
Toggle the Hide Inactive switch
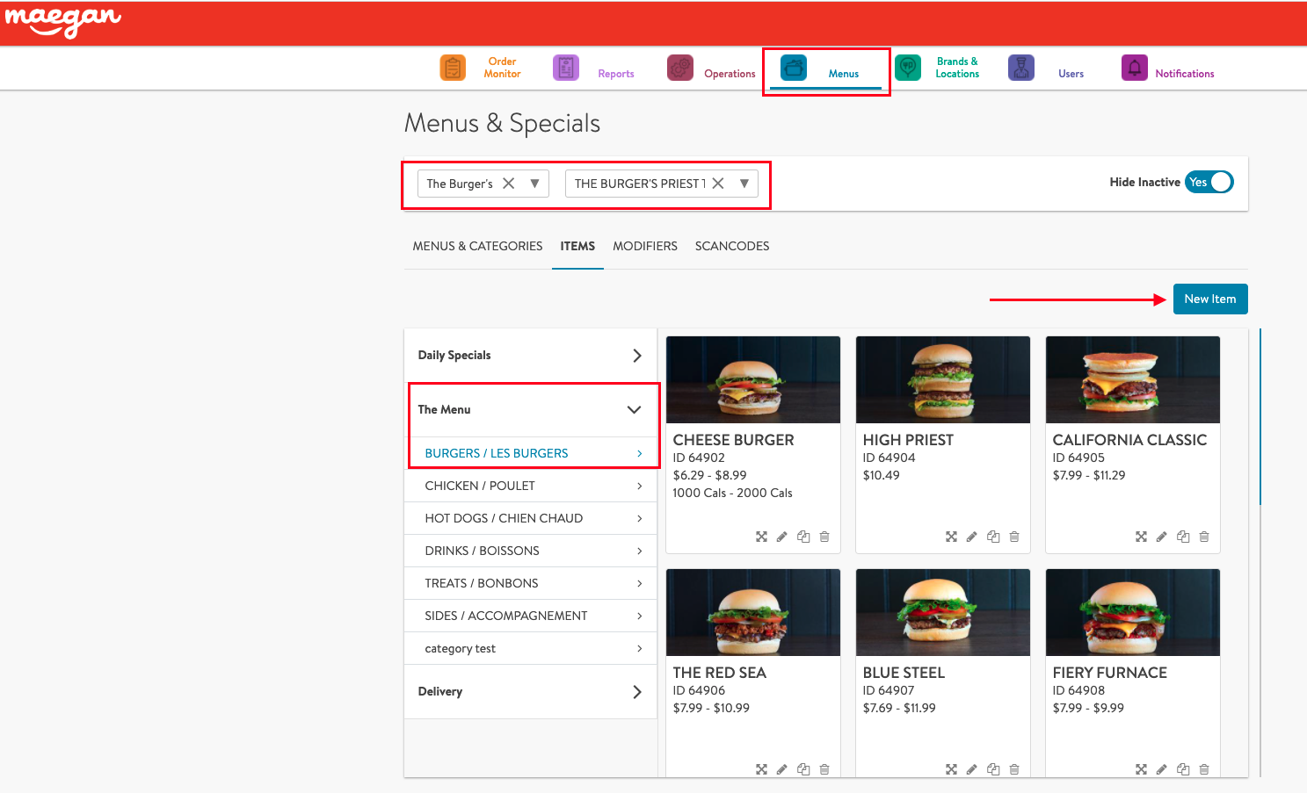pyautogui.click(x=1209, y=182)
